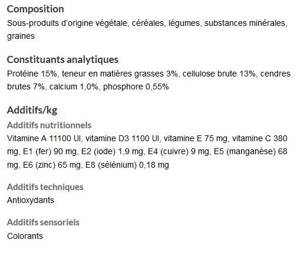Click the text vitamine D3 1100 UI
Viewport: 304px width, 253px height.
pyautogui.click(x=122, y=138)
